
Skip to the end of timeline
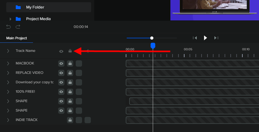(216, 38)
